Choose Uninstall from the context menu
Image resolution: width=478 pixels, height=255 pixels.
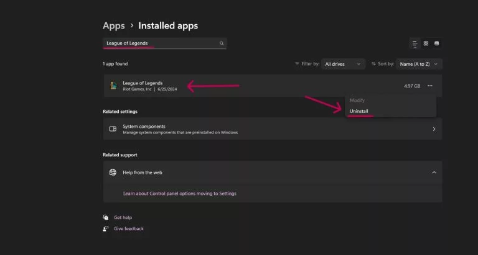(x=358, y=111)
